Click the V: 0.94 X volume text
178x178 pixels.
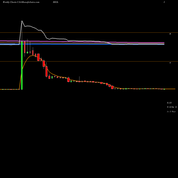click(172, 107)
